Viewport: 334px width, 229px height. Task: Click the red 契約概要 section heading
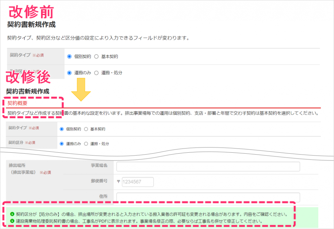pos(17,103)
